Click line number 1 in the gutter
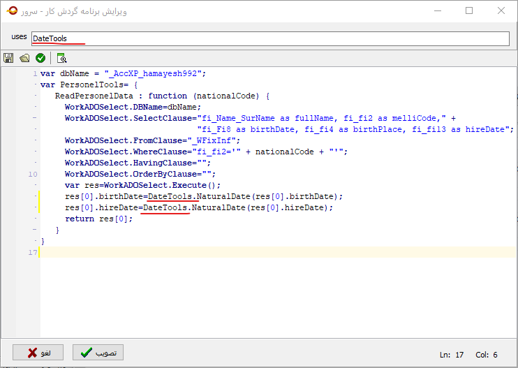 pos(35,73)
